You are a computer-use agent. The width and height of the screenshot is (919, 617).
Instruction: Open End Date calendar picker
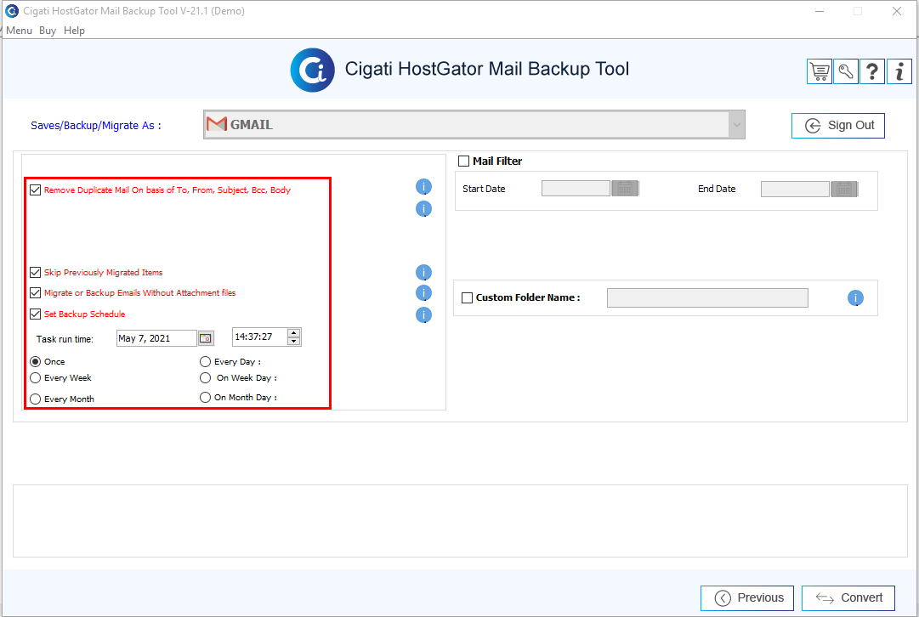tap(844, 190)
